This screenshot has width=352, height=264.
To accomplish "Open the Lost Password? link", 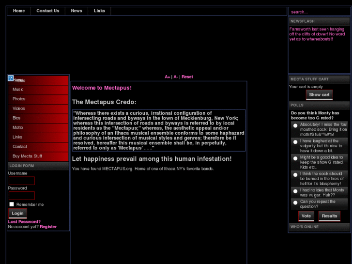I will pyautogui.click(x=24, y=222).
